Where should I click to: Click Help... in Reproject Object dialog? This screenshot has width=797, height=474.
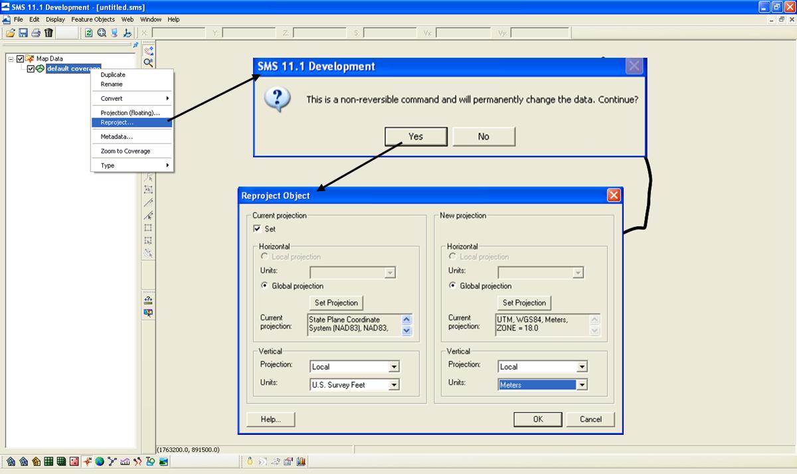pyautogui.click(x=270, y=419)
